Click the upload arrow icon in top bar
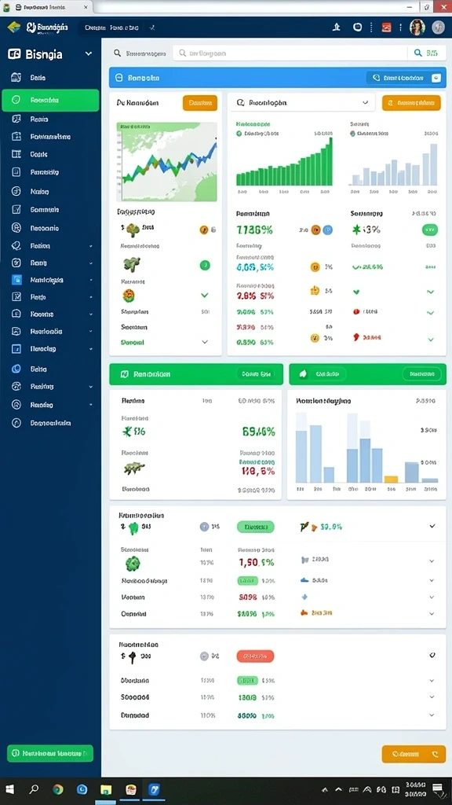Viewport: 452px width, 805px height. pos(336,28)
